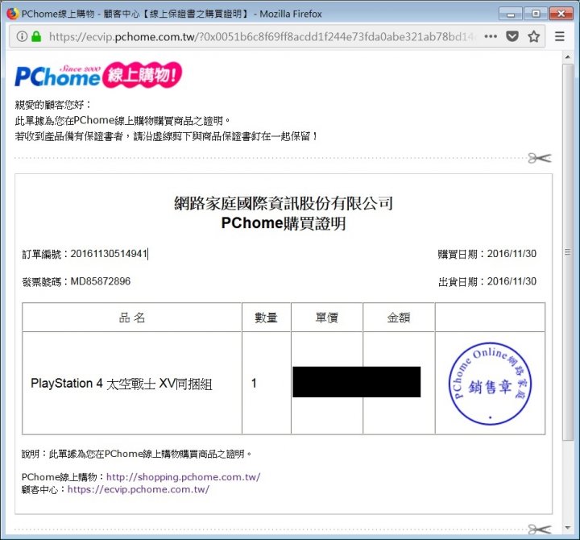This screenshot has height=540, width=580.
Task: Click the top scissors cut-line icon
Action: [x=539, y=158]
